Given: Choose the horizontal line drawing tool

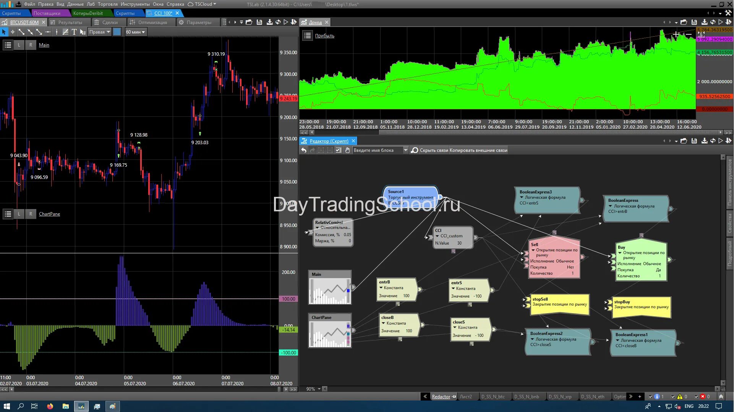Looking at the screenshot, I should point(48,32).
